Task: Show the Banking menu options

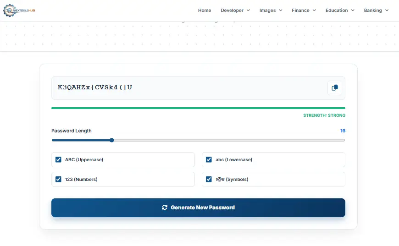Action: point(376,11)
